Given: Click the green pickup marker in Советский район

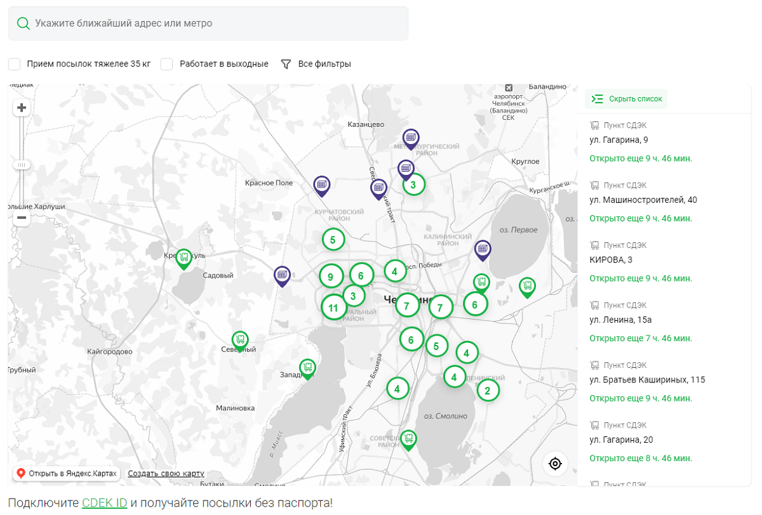Looking at the screenshot, I should [x=408, y=439].
